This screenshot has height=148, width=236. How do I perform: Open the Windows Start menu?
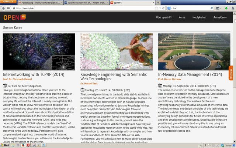[x=5, y=145]
